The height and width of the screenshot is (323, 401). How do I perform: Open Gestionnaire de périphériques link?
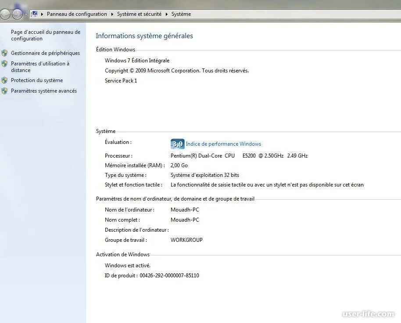tap(45, 53)
